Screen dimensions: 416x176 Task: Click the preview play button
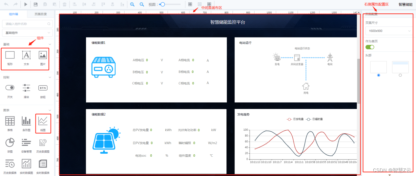click(26, 4)
